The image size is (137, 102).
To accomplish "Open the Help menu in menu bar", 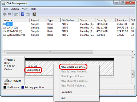I will (34, 9).
